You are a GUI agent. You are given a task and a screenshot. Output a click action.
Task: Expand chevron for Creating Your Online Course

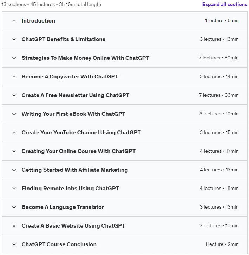point(14,151)
